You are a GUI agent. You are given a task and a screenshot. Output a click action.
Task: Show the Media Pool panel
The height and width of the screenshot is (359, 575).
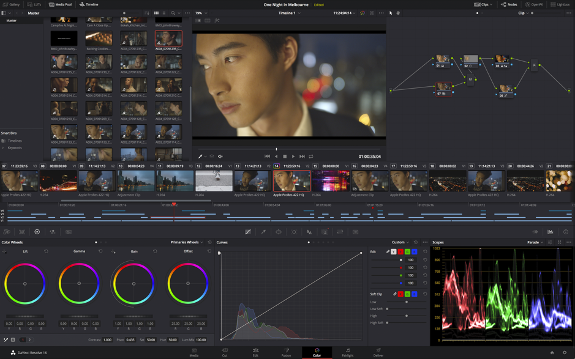(x=61, y=4)
